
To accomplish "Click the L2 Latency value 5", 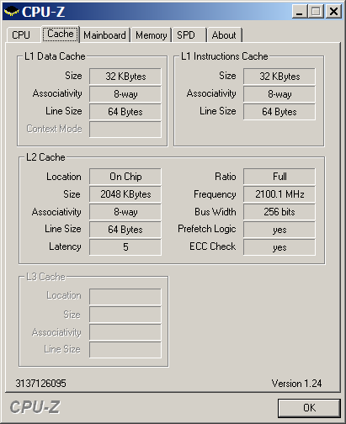I will click(125, 247).
